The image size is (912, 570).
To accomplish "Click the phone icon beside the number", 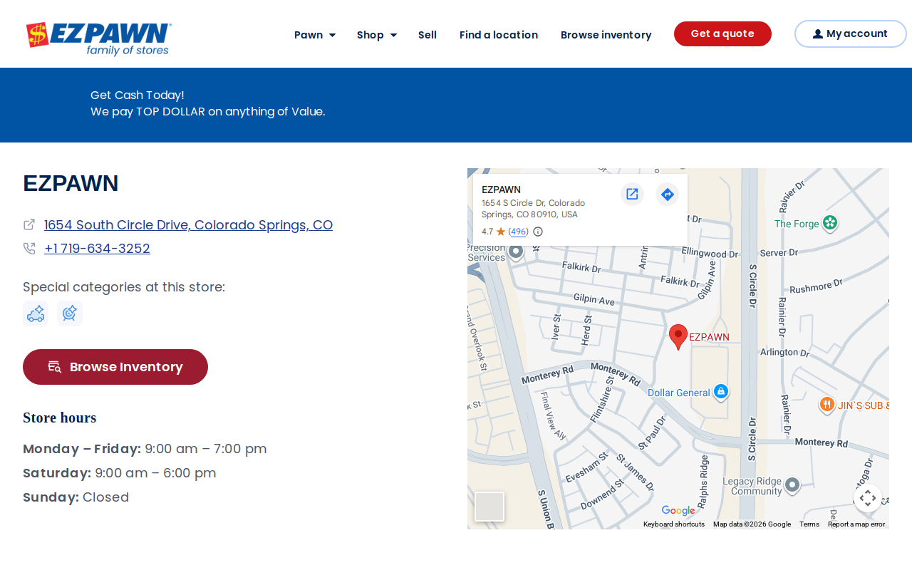I will click(29, 249).
